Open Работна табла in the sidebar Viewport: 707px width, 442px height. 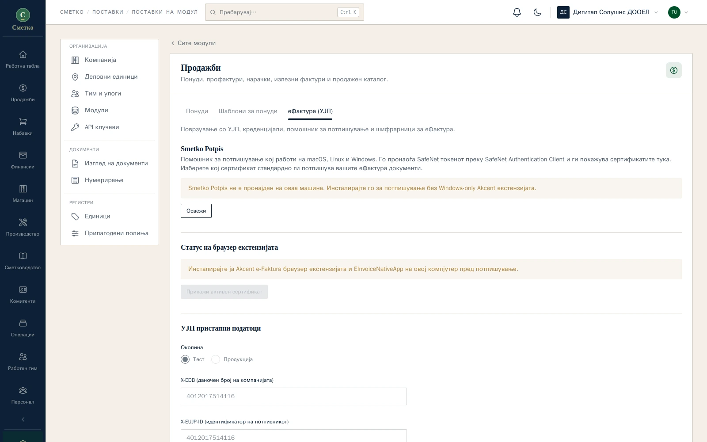click(23, 60)
